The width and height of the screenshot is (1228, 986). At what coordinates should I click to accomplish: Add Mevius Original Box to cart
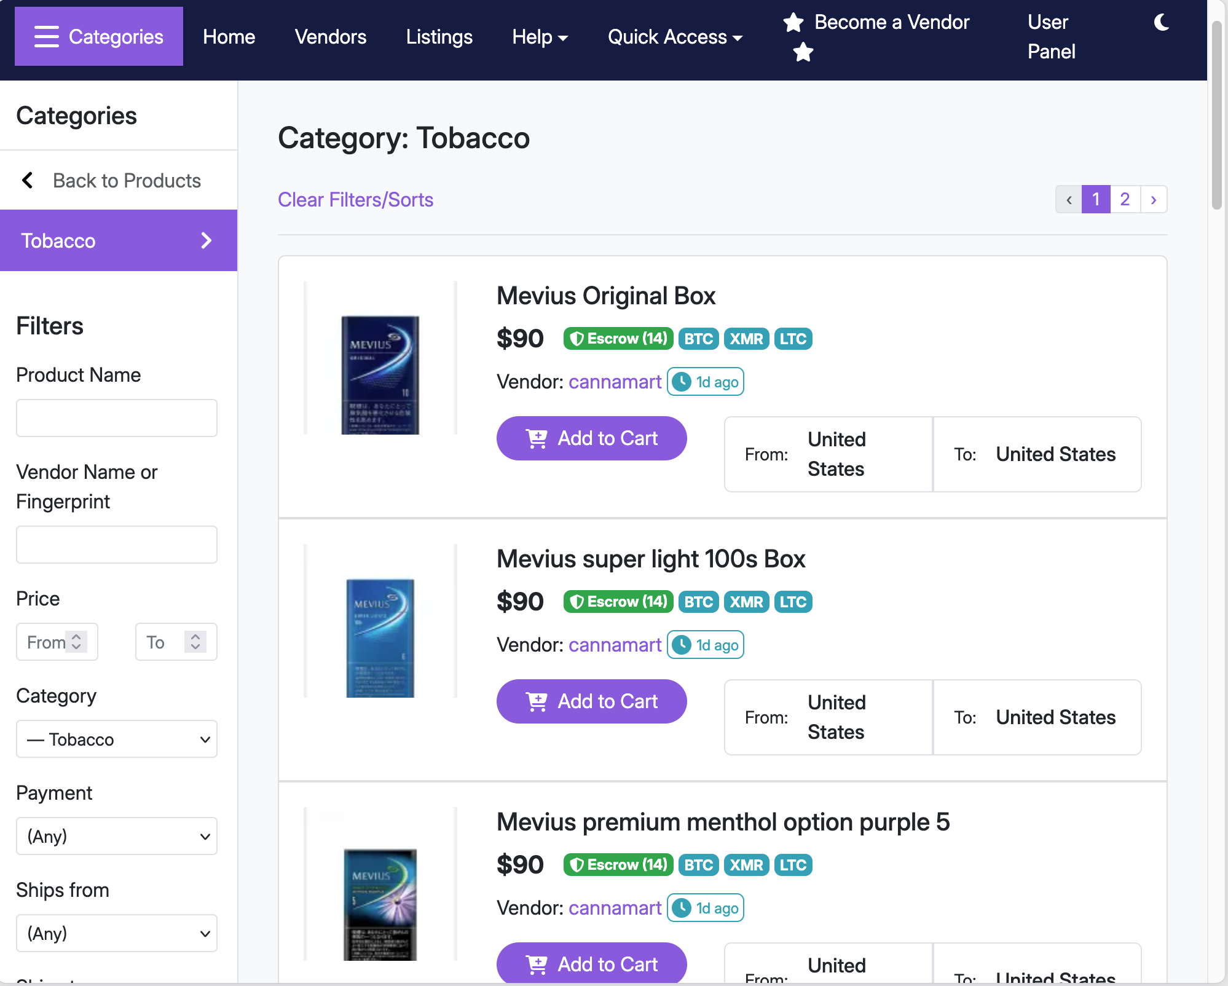592,438
